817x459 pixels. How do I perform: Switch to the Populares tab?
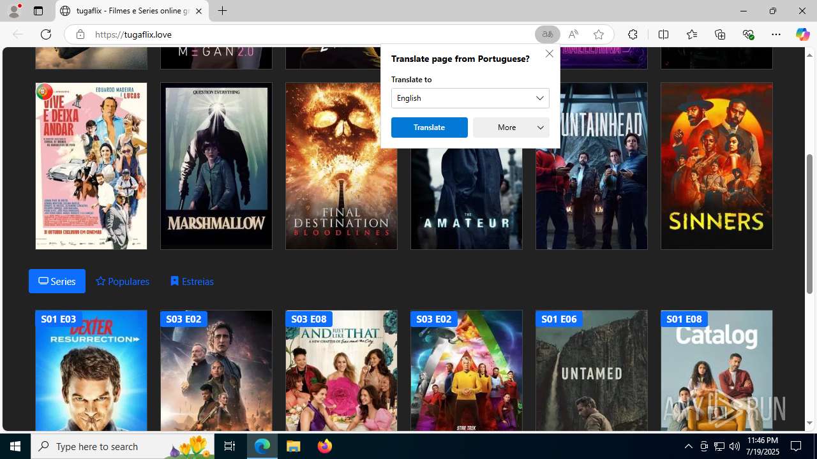(x=122, y=281)
